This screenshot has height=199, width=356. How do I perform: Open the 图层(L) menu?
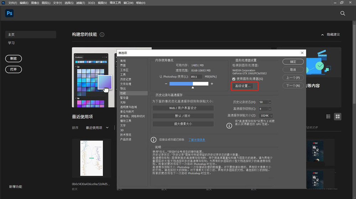pos(46,3)
